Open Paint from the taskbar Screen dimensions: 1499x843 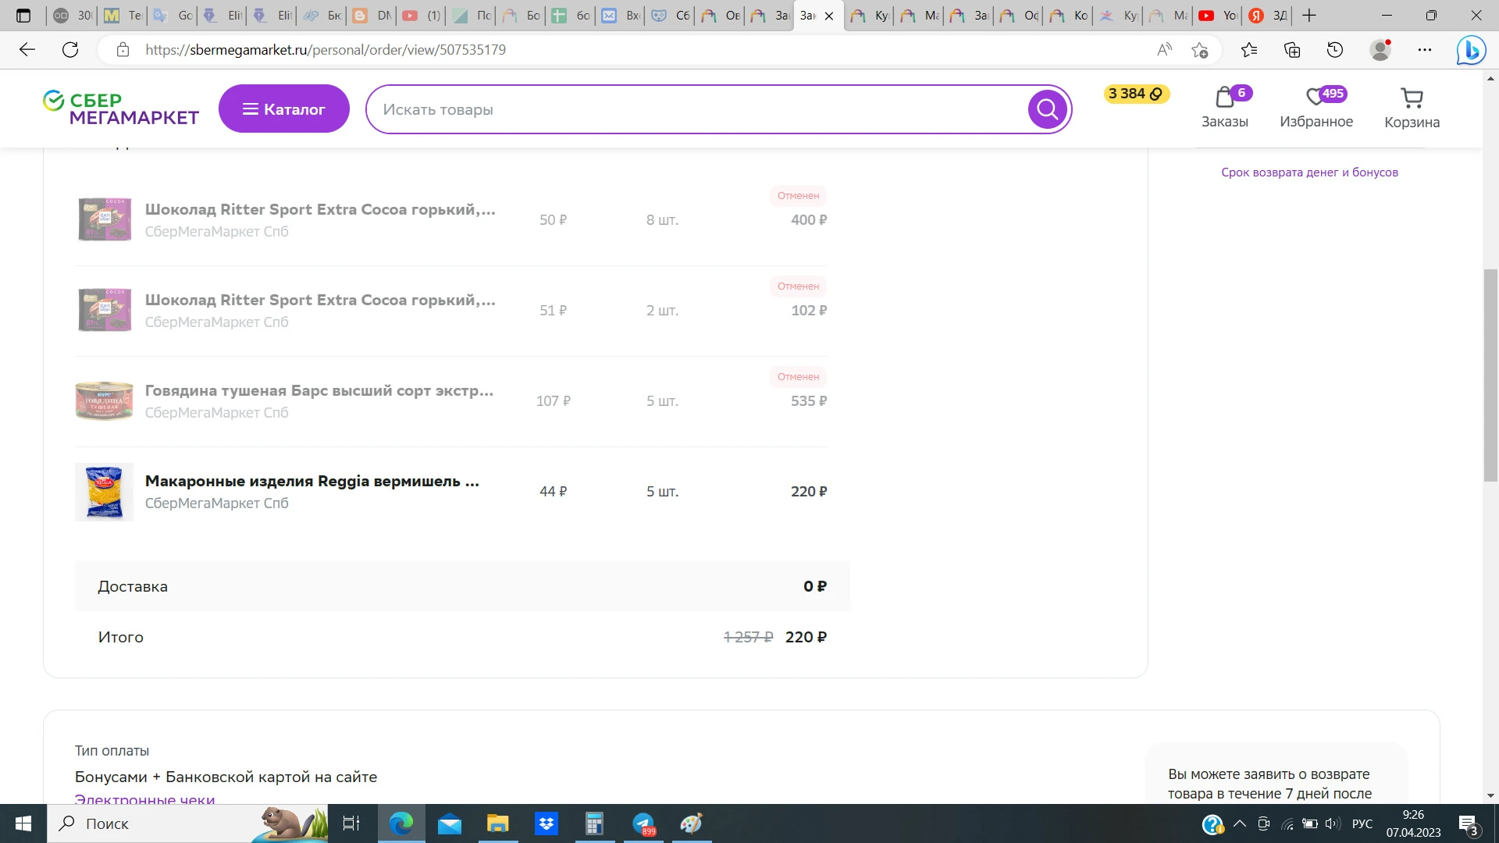coord(692,823)
